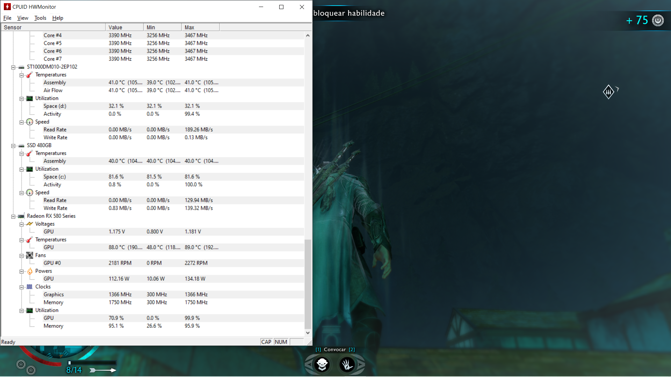Click the round emblem icon next to +75

pyautogui.click(x=658, y=20)
